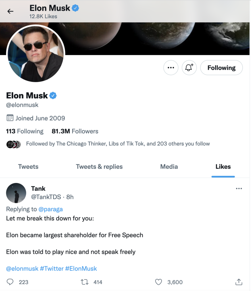251x291 pixels.
Task: Open the @paraga mention link
Action: 50,209
